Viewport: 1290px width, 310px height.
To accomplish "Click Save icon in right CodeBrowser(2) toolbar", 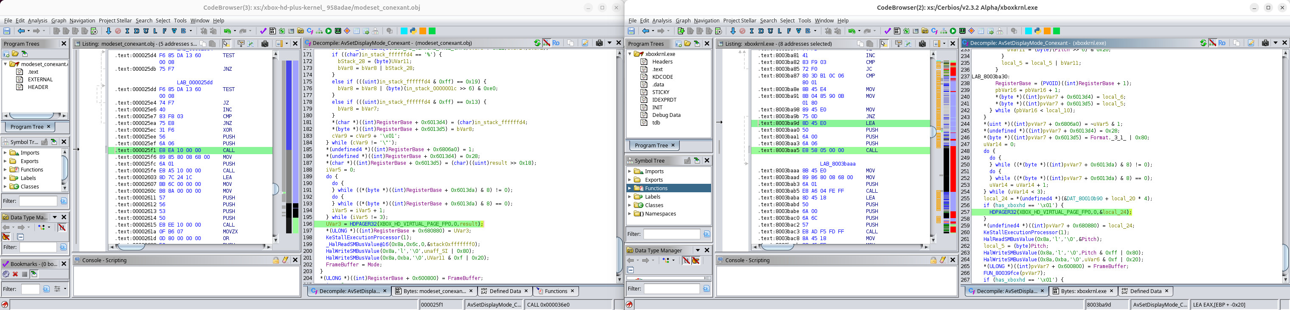I will [632, 31].
